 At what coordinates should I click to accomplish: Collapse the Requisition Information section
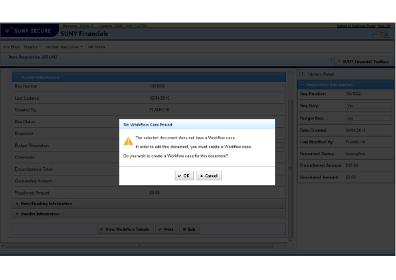coord(302,85)
